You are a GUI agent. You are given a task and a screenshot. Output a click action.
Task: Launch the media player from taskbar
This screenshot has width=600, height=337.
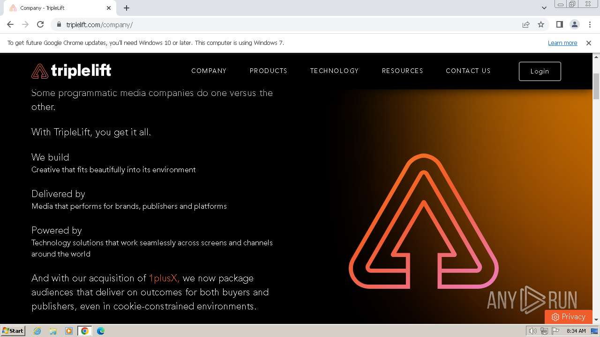coord(69,331)
